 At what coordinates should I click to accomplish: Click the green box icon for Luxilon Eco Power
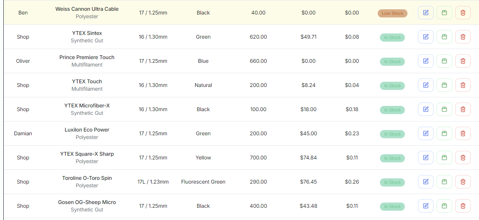(x=444, y=133)
